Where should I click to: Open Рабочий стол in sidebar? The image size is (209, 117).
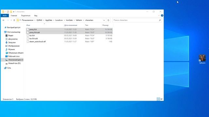14,56
